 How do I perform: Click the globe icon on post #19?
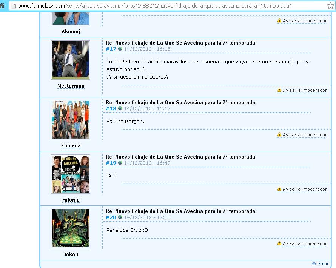pyautogui.click(x=120, y=163)
